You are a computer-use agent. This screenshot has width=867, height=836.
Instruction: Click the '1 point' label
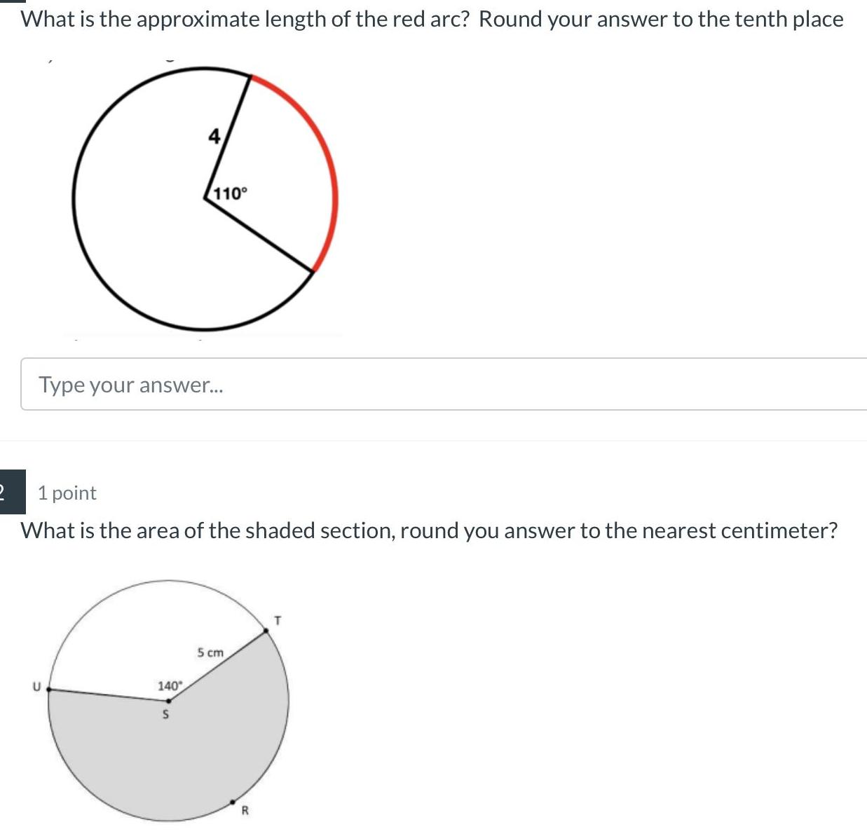pyautogui.click(x=67, y=493)
